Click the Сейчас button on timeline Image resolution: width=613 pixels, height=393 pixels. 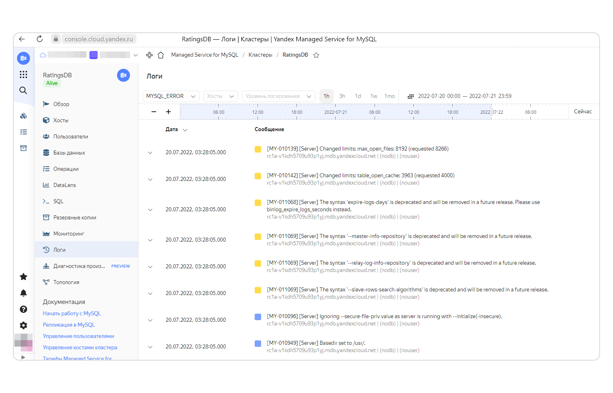pos(583,112)
